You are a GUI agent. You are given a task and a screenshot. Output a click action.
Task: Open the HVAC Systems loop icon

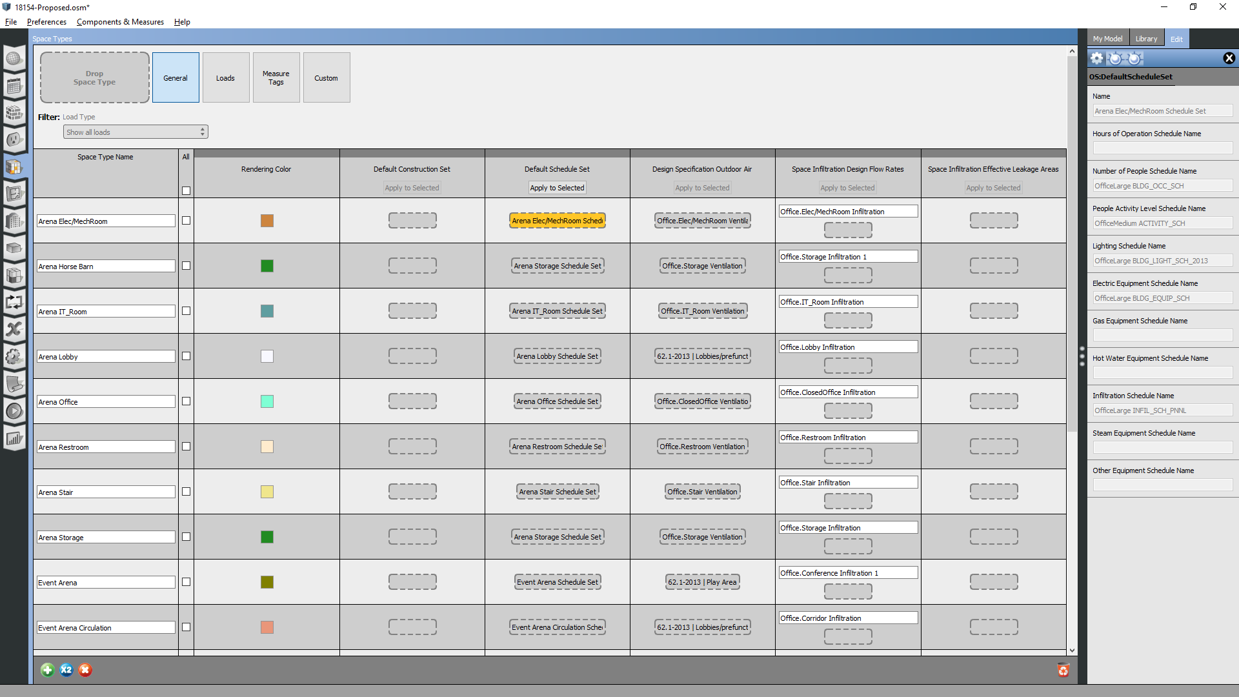(14, 302)
